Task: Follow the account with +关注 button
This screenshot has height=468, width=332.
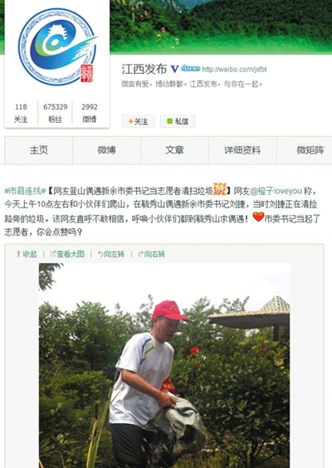Action: point(138,121)
